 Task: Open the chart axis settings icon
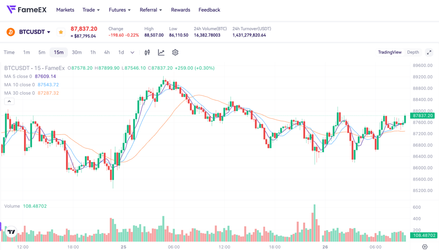pos(425,247)
